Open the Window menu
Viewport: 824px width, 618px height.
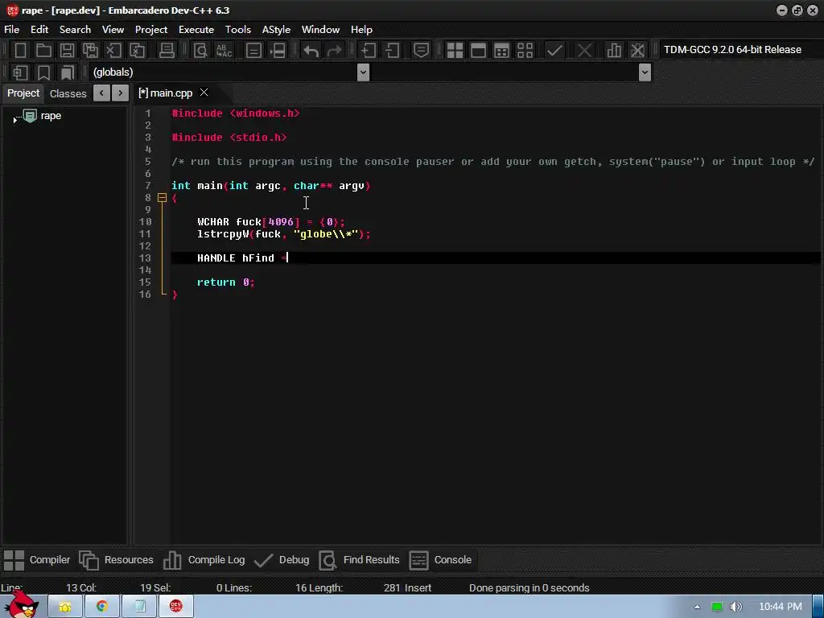pyautogui.click(x=320, y=30)
